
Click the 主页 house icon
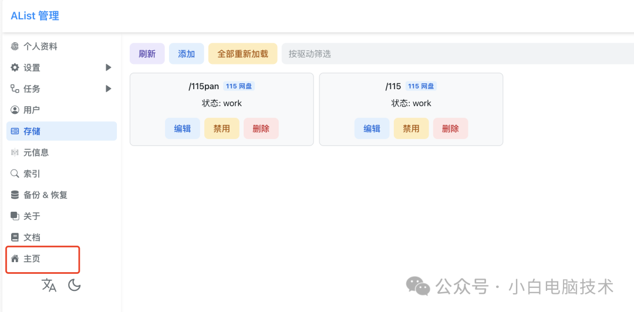pos(15,258)
